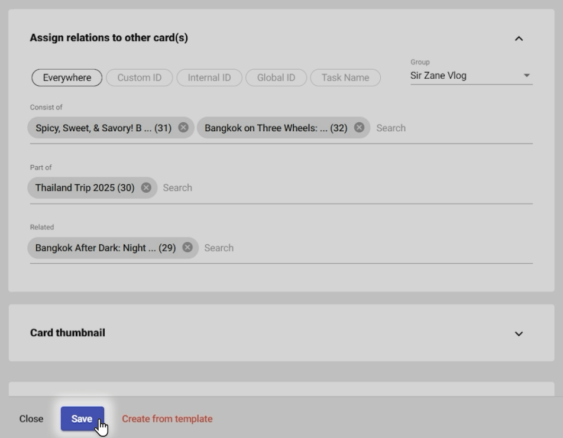
Task: Collapse Assign relations section chevron
Action: [x=519, y=38]
